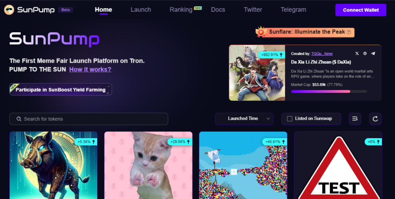395x199 pixels.
Task: Open the How it works? link
Action: point(90,69)
